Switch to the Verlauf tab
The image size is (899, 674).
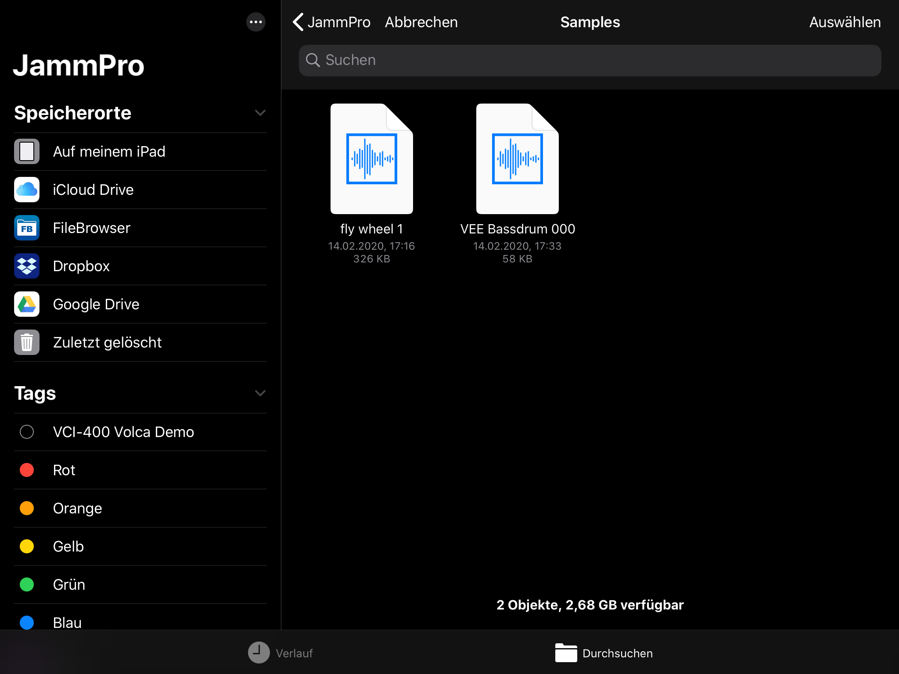(281, 653)
